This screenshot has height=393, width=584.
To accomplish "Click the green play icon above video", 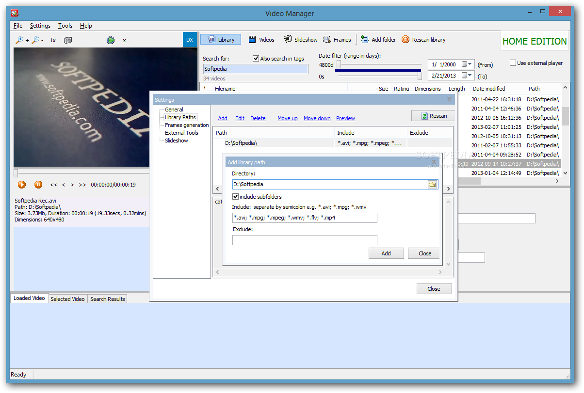I will 111,40.
